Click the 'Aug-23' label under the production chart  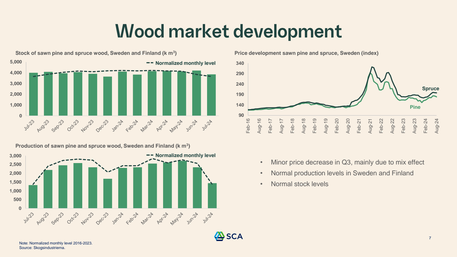(43, 219)
